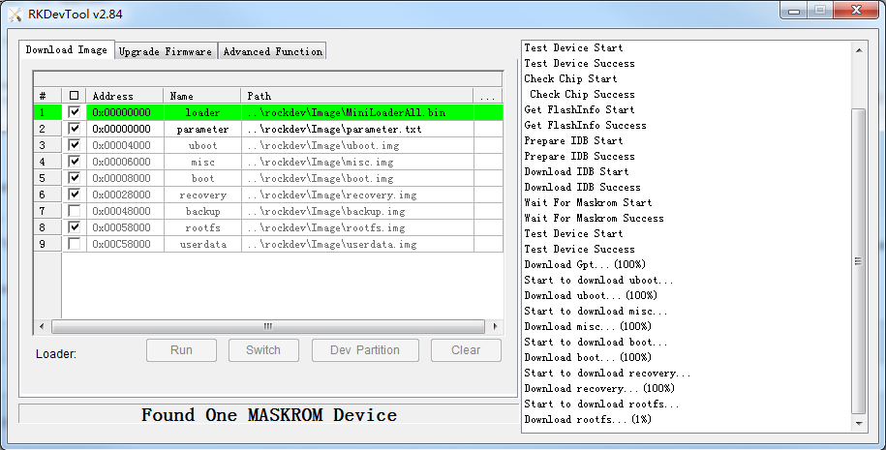Click the Run button
886x450 pixels.
[x=181, y=350]
